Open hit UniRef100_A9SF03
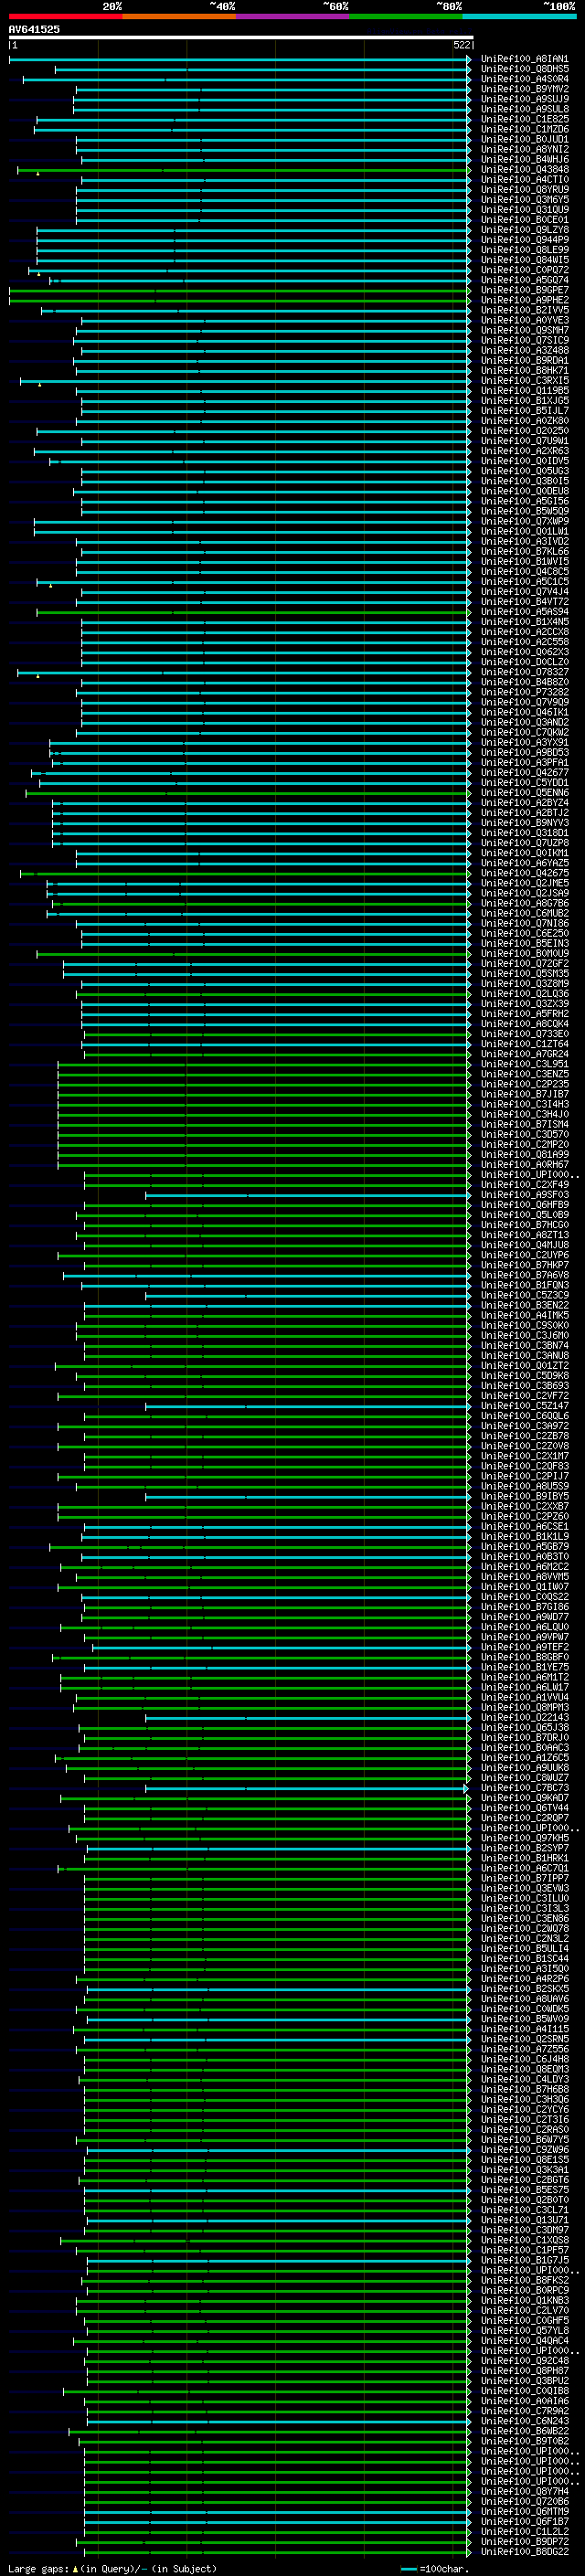This screenshot has width=585, height=2576. click(x=524, y=1195)
